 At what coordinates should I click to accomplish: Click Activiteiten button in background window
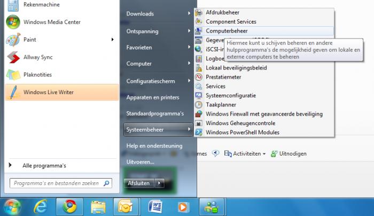coord(245,153)
